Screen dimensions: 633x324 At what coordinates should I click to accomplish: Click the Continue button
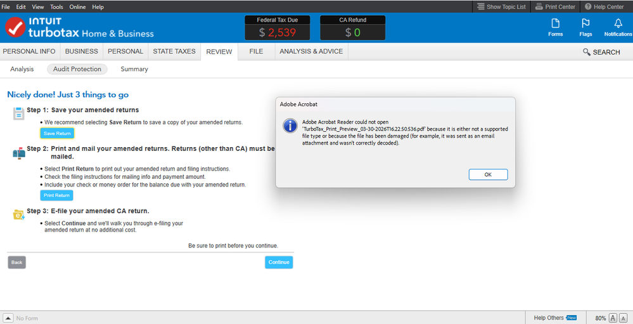279,262
